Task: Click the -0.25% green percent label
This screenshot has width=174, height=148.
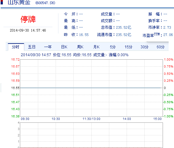Action: click(168, 95)
